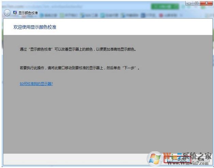Click the Display Color Calibration title icon
This screenshot has width=214, height=168.
15,13
